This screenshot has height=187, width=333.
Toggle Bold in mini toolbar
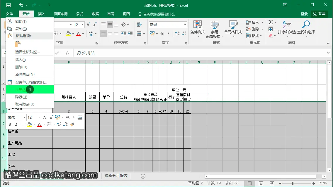pos(10,124)
